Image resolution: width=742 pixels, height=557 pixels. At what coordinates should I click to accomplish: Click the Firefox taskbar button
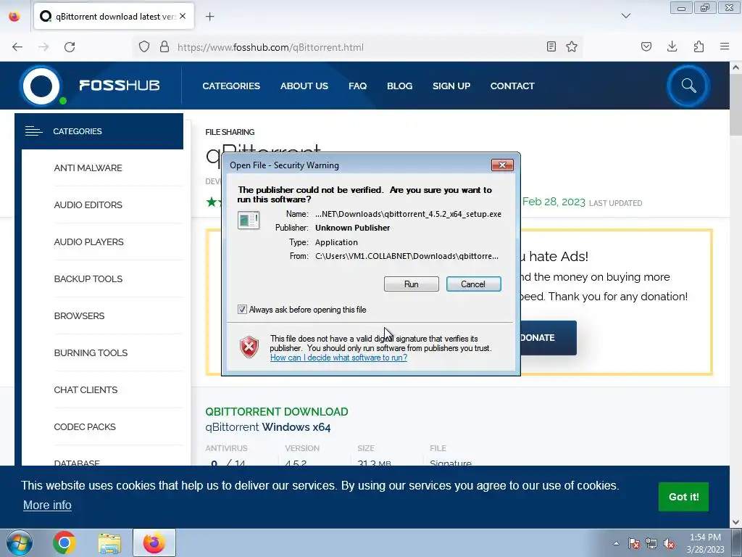point(154,542)
